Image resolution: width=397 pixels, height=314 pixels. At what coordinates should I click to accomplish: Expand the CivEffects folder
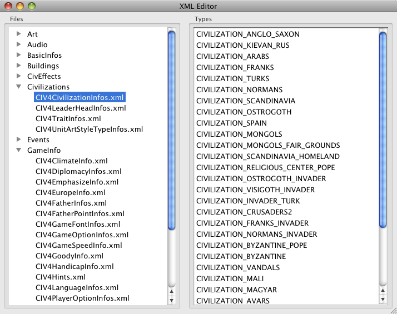pyautogui.click(x=18, y=76)
